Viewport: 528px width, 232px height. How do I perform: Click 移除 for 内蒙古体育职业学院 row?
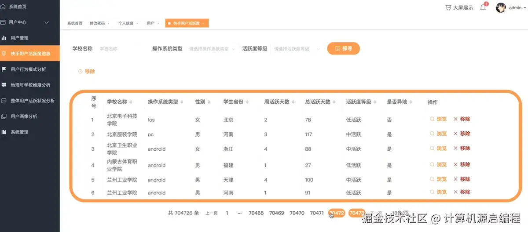click(x=462, y=165)
